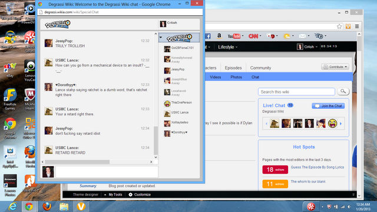The width and height of the screenshot is (377, 212).
Task: Click the FreeRide Games desktop icon
Action: [10, 100]
